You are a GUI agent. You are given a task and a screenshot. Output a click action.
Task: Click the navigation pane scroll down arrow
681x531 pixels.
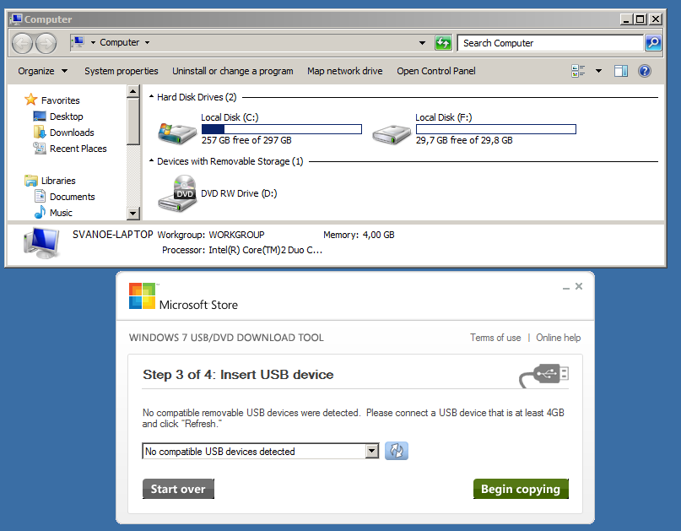click(132, 213)
